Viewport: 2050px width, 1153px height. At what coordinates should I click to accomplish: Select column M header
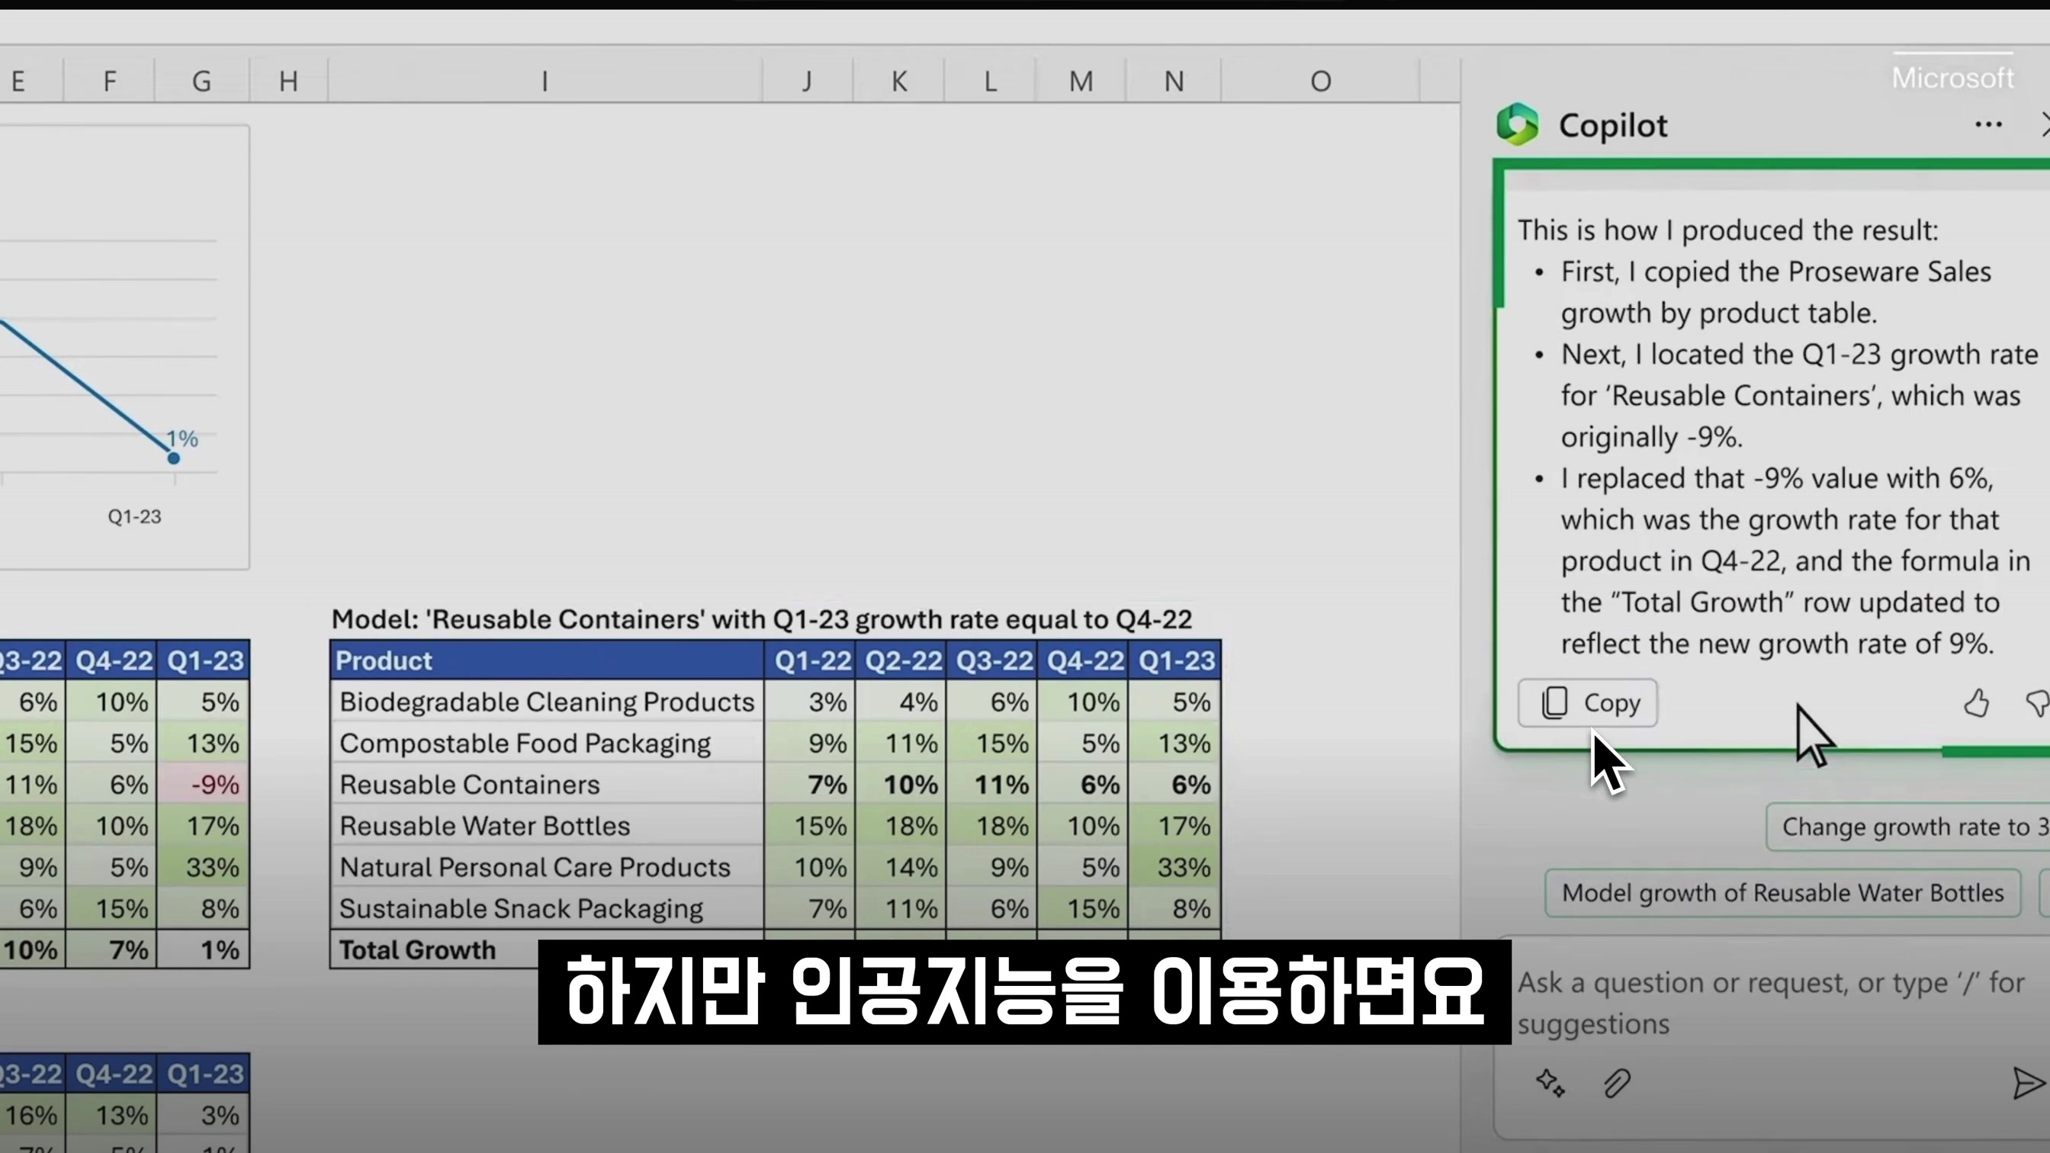[x=1081, y=80]
